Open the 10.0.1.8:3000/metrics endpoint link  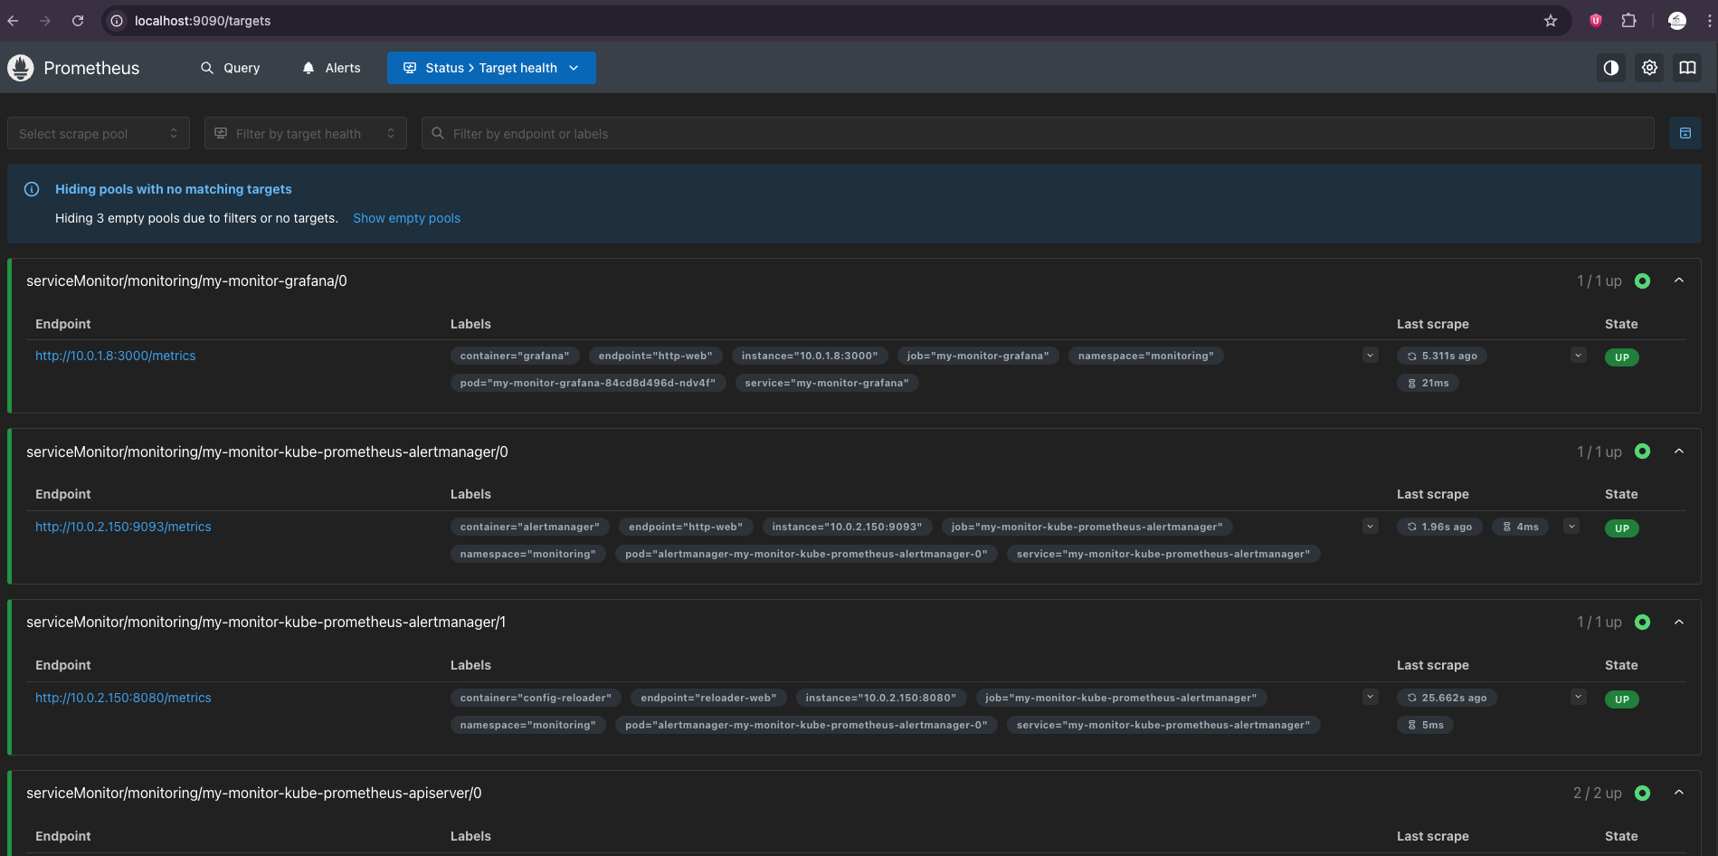pyautogui.click(x=115, y=356)
